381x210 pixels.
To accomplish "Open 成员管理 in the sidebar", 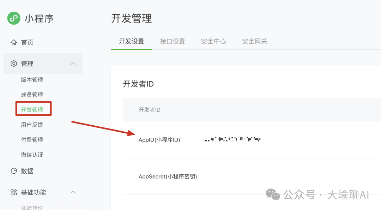I will pyautogui.click(x=32, y=95).
